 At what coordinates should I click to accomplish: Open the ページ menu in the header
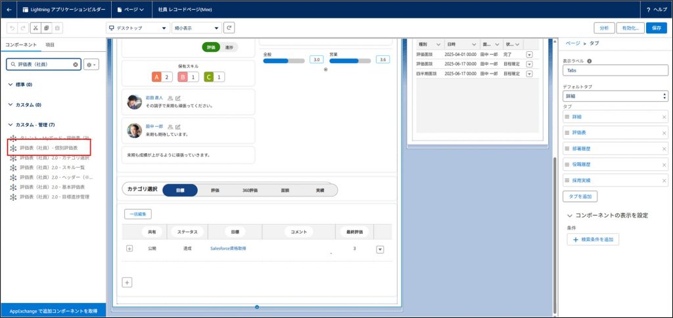(130, 10)
